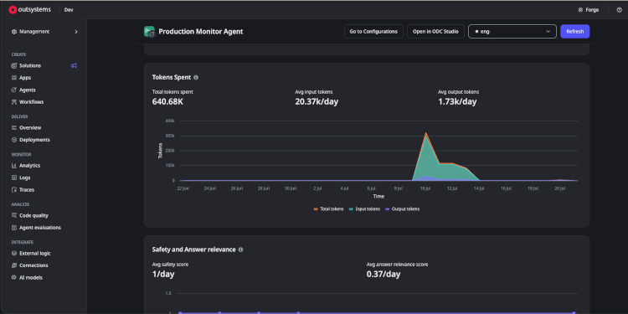This screenshot has width=628, height=314.
Task: Click the token peak on 10 Jul
Action: coord(425,133)
